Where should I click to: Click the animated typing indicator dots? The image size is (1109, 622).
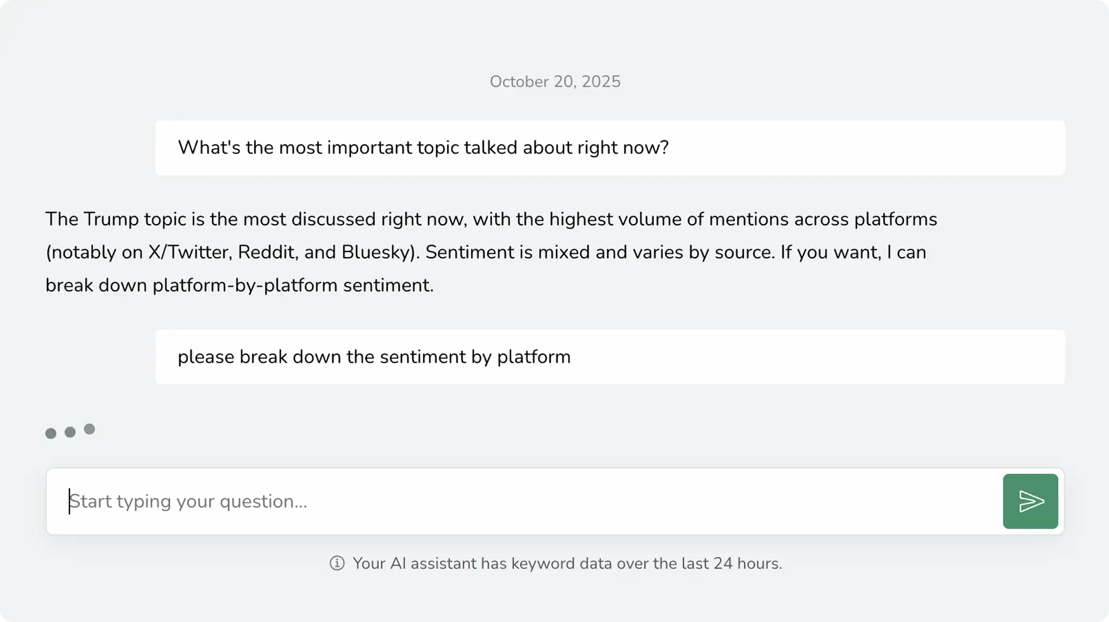click(x=70, y=431)
